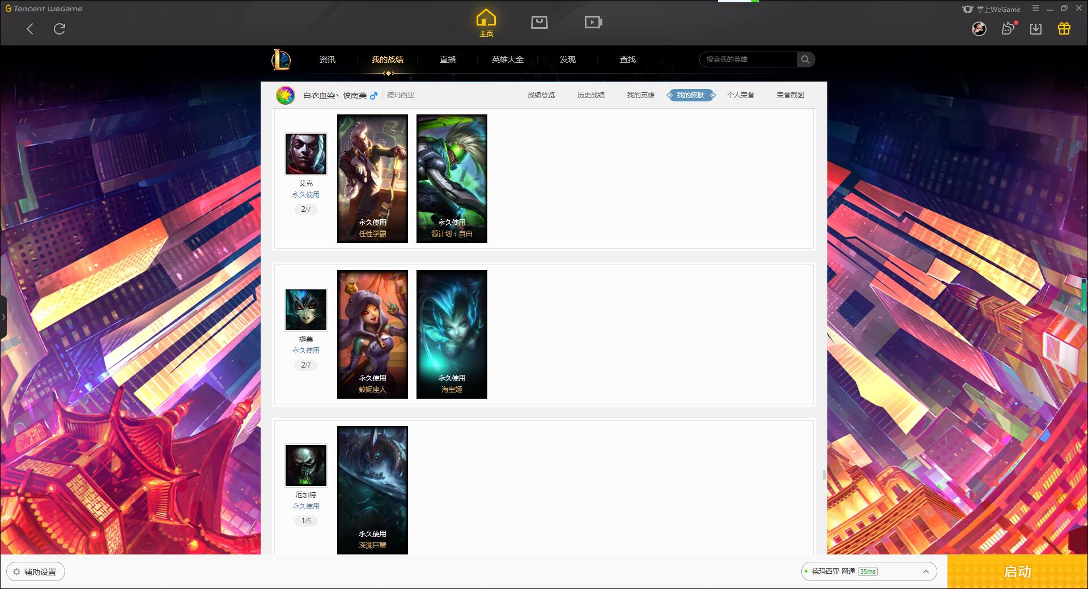The height and width of the screenshot is (589, 1088).
Task: Open 辅助设置 settings button
Action: pyautogui.click(x=36, y=572)
